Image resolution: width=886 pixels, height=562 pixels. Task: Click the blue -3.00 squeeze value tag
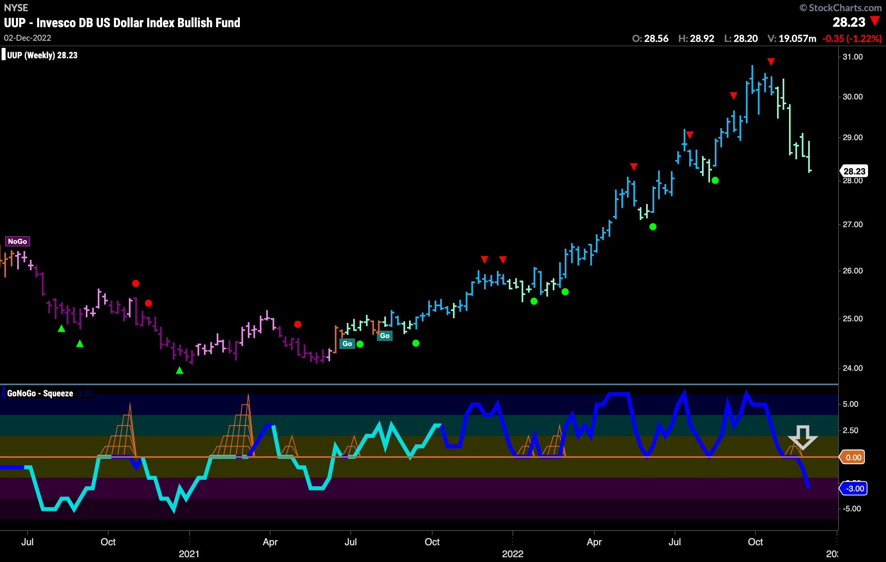coord(854,489)
